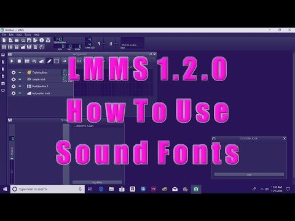This screenshot has height=221, width=295.
Task: Open My Projects sidebar tab
Action: click(3, 62)
